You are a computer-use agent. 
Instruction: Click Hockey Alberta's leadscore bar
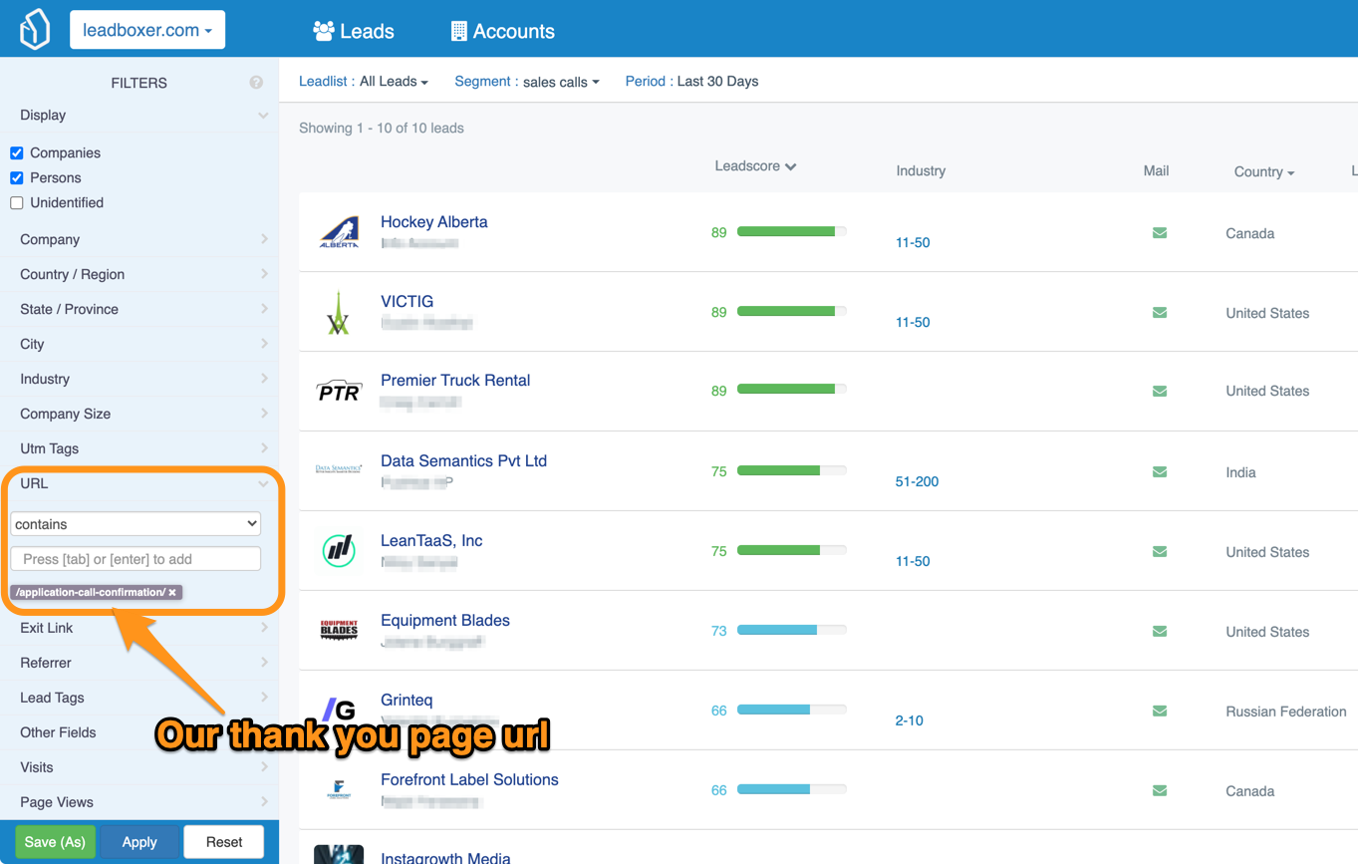[x=792, y=231]
